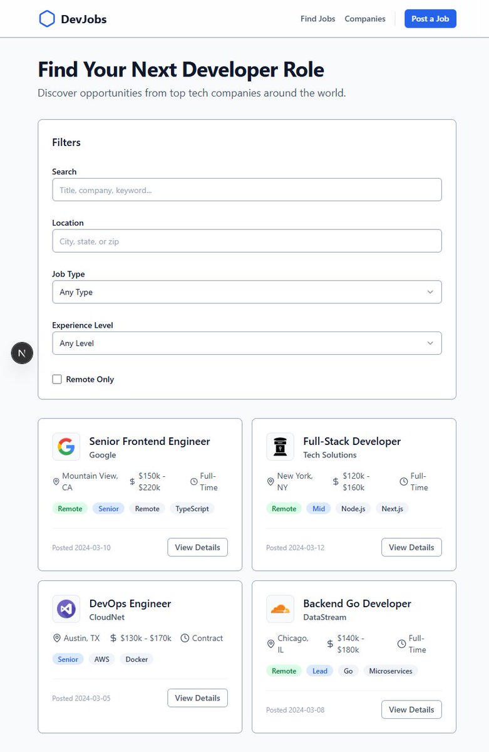Click the DataStream company name text
Image resolution: width=489 pixels, height=752 pixels.
point(325,617)
